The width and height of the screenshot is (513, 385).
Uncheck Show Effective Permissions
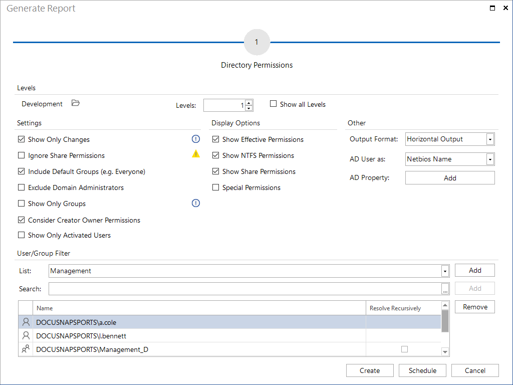(215, 139)
